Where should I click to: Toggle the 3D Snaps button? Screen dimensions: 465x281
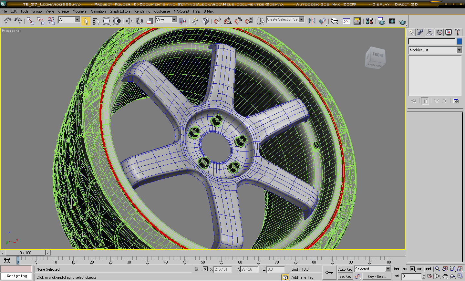pos(217,21)
